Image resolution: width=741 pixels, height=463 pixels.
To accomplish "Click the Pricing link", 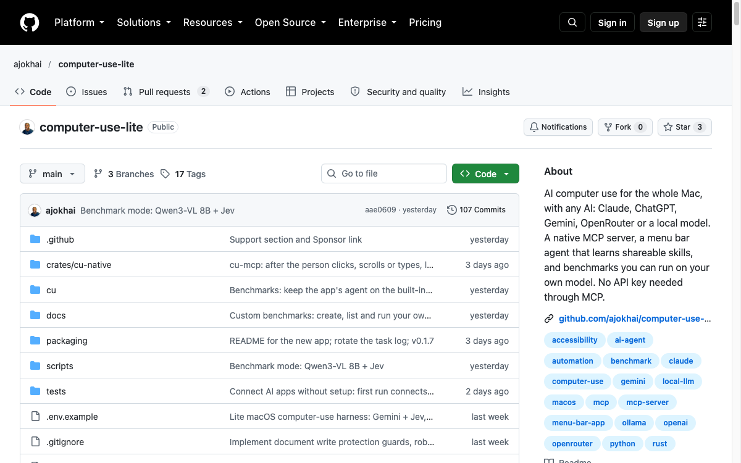I will point(425,23).
